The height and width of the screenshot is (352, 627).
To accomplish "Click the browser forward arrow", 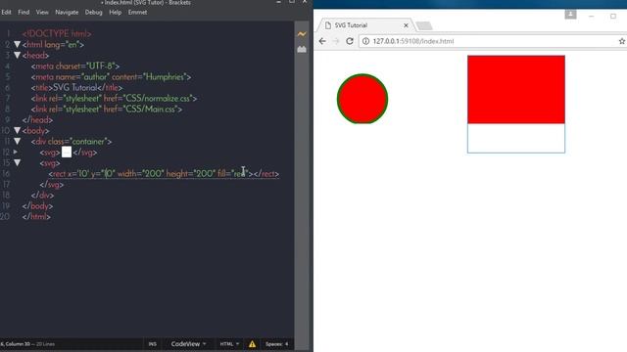I will pos(336,41).
